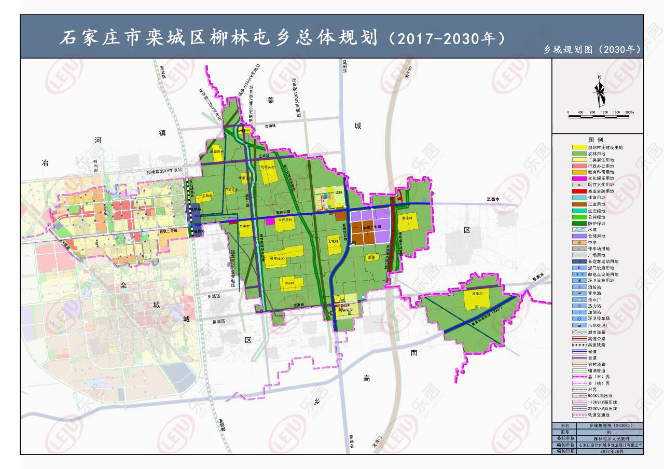Image resolution: width=664 pixels, height=469 pixels.
Task: Click the 环卫停车场 legend symbol
Action: point(579,319)
